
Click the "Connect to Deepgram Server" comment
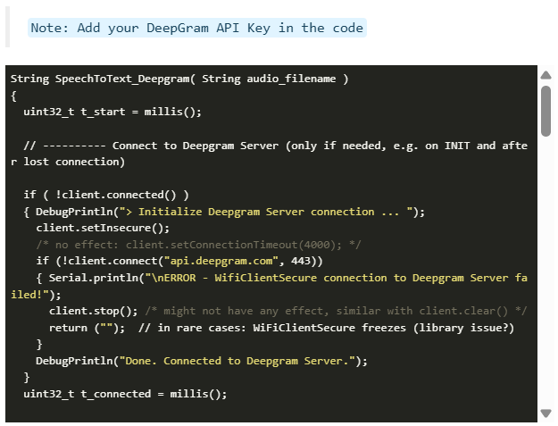point(196,146)
